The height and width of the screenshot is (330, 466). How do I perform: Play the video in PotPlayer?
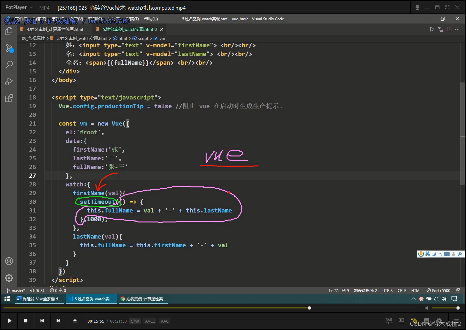(x=9, y=321)
